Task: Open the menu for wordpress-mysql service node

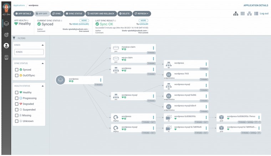Action: (x=153, y=96)
